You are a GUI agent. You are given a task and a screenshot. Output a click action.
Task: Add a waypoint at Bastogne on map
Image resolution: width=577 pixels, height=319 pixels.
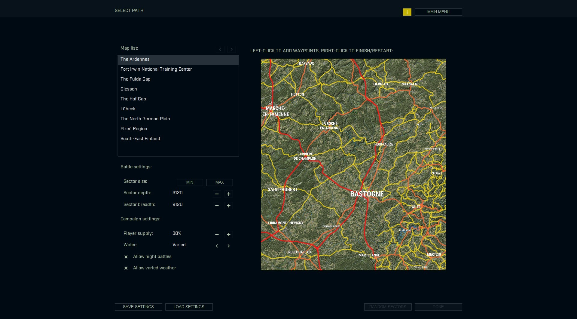pyautogui.click(x=367, y=194)
